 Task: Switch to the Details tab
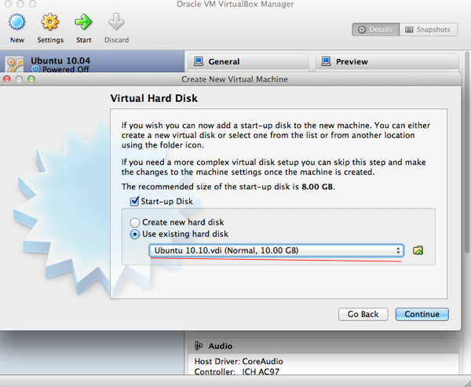point(375,30)
